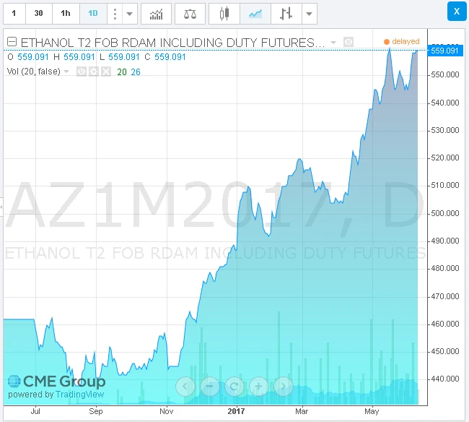Screen dimensions: 469x422
Task: Click the 2017 time axis label
Action: click(236, 411)
